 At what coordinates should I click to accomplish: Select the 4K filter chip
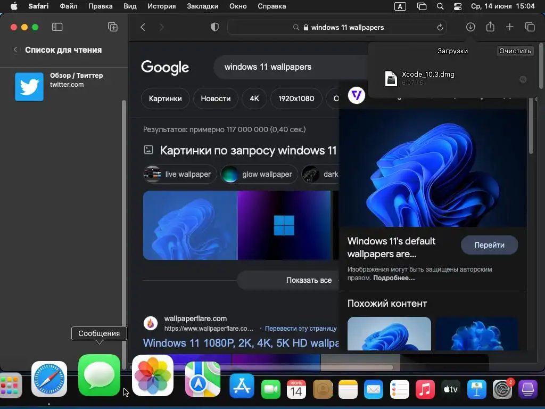pos(254,99)
